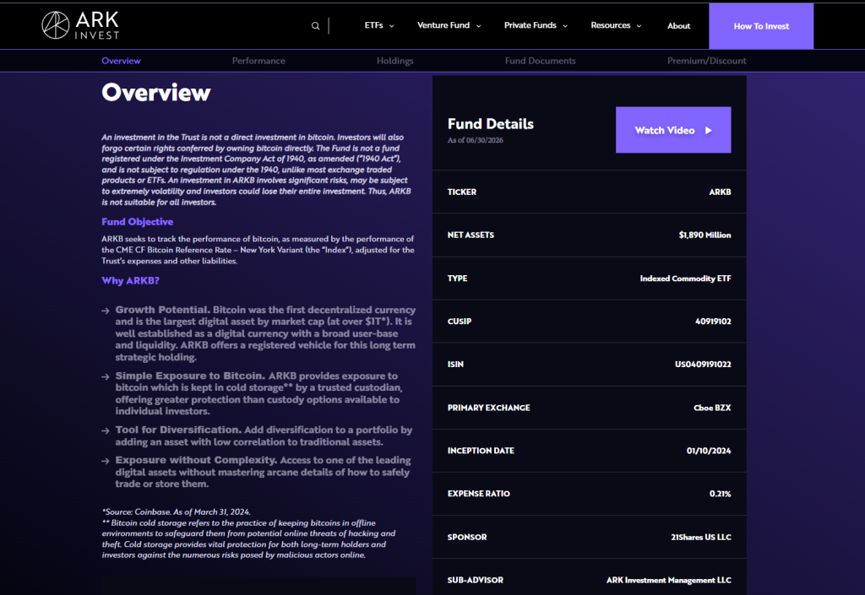Click the TYPE row label
The image size is (865, 595).
tap(457, 279)
